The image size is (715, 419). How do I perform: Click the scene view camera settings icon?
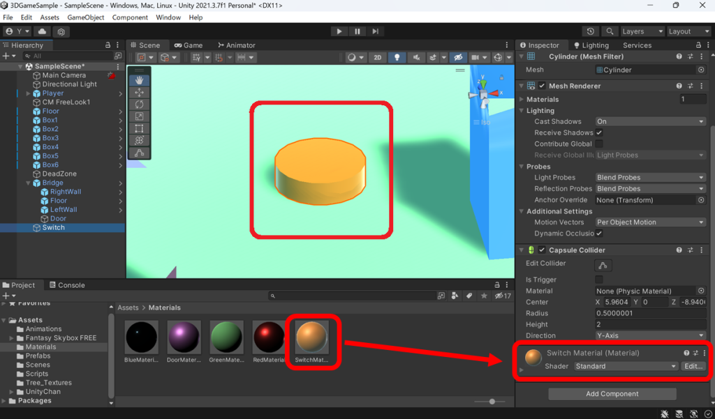click(476, 58)
